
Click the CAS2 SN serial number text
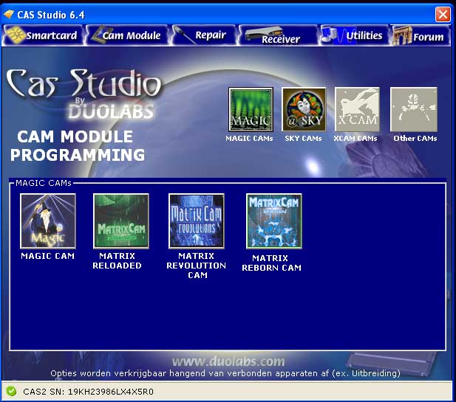click(x=89, y=392)
